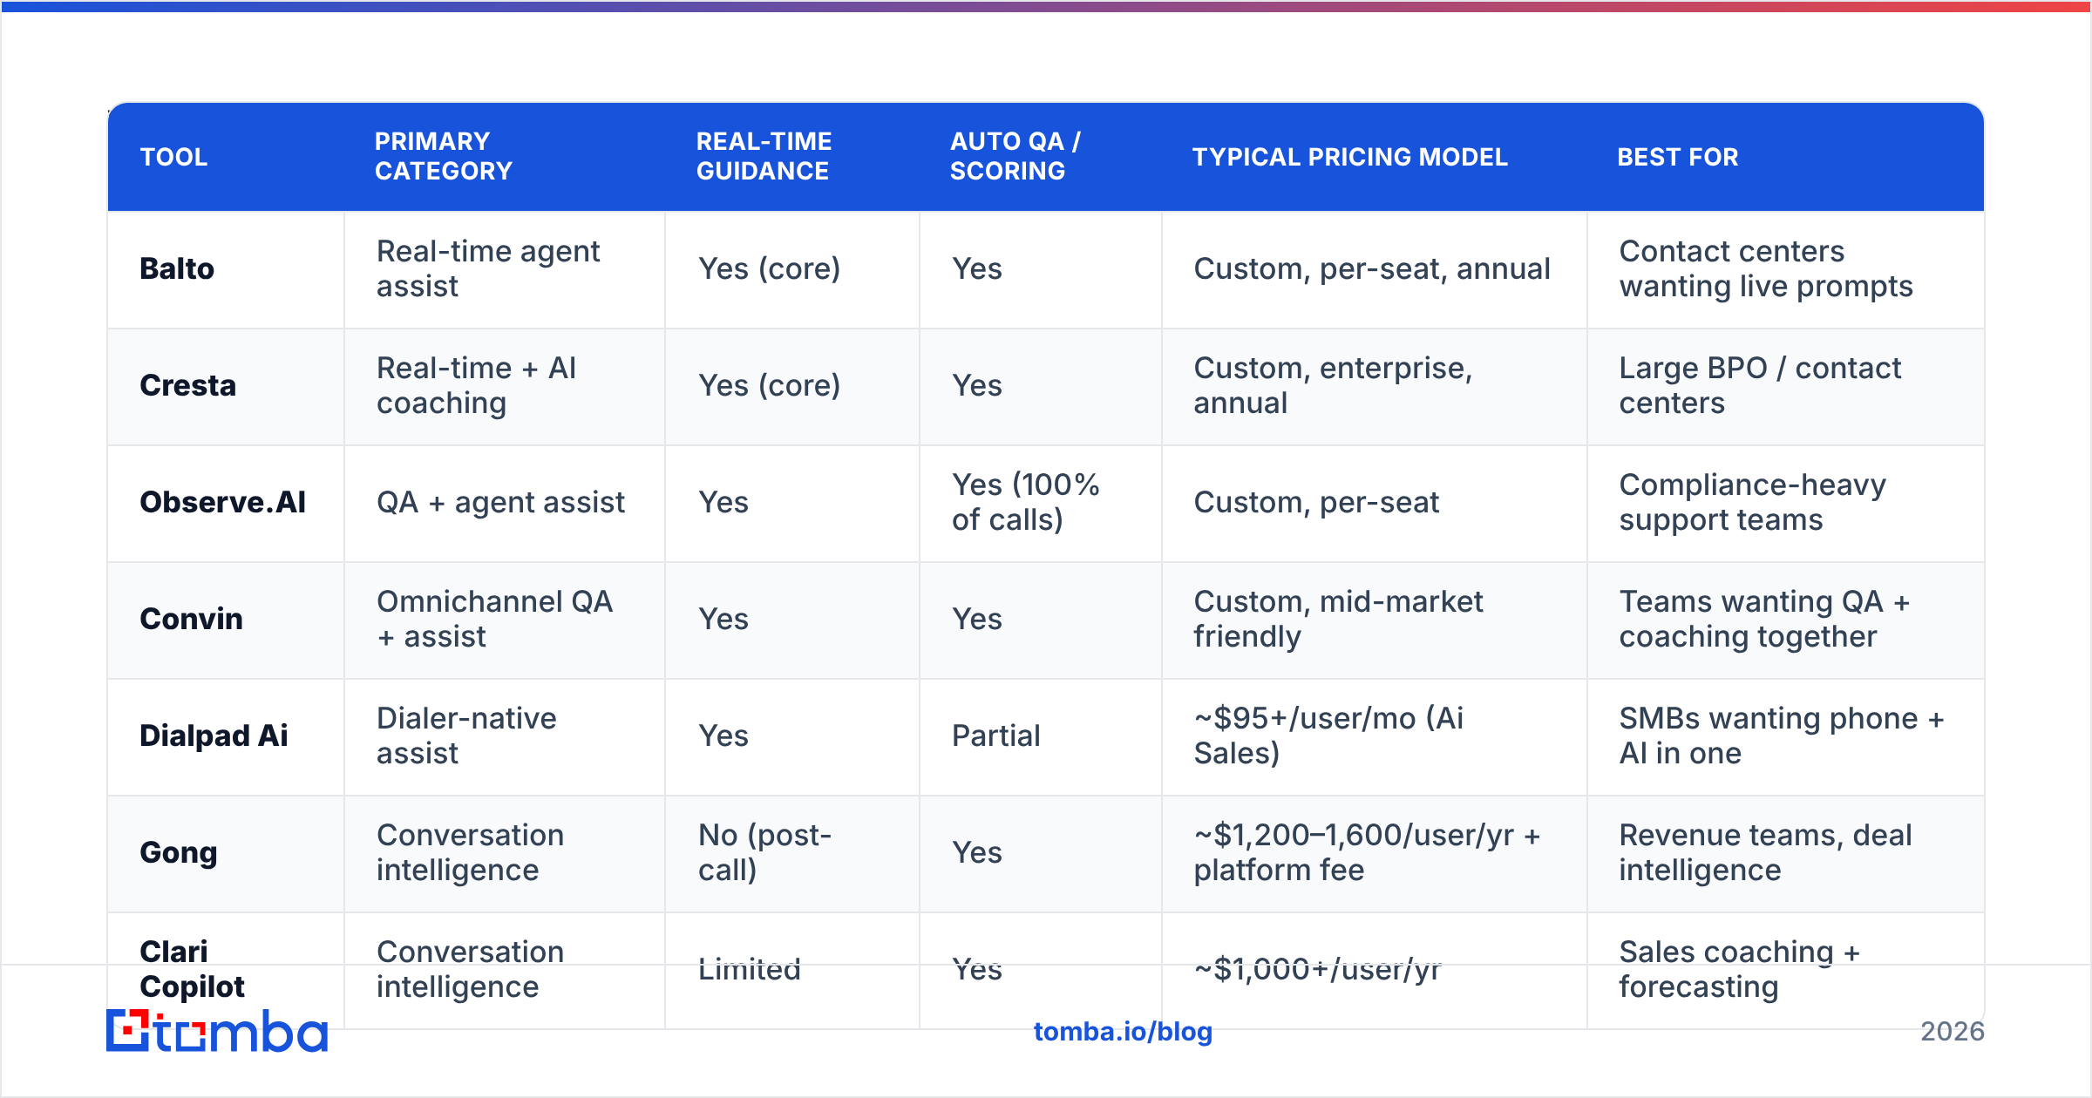Click the Convin tool name

192,619
